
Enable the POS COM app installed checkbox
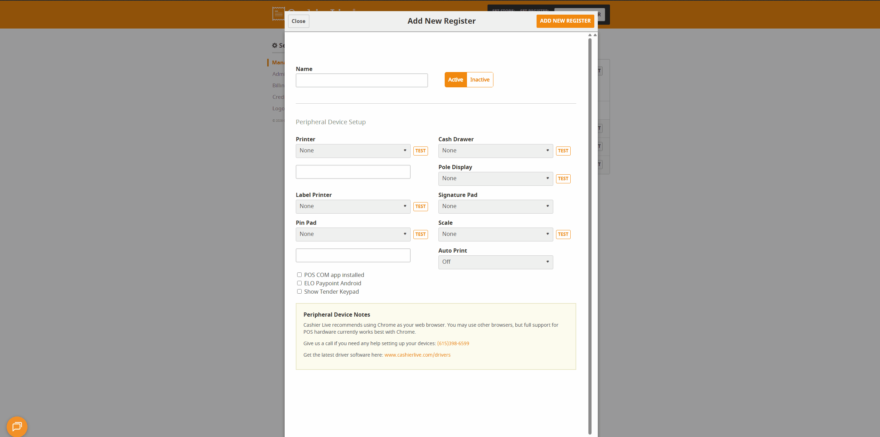tap(299, 275)
